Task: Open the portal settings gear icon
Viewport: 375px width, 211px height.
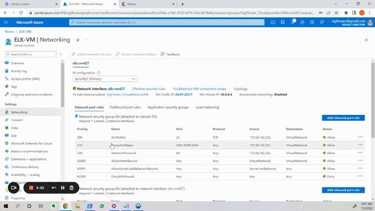Action: (x=302, y=22)
